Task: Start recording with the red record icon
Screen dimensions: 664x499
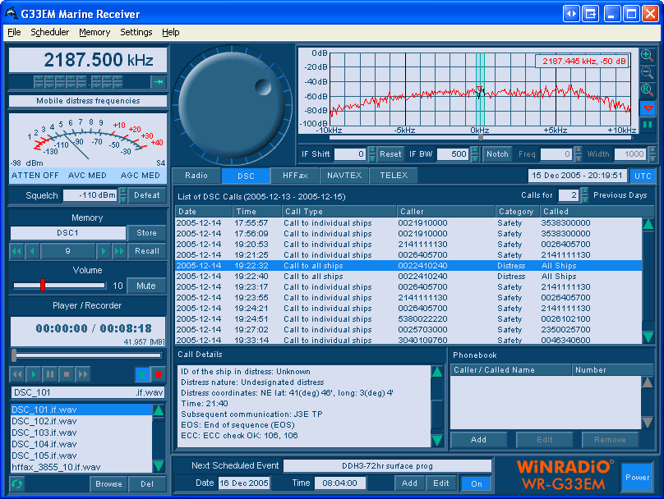Action: click(x=159, y=374)
